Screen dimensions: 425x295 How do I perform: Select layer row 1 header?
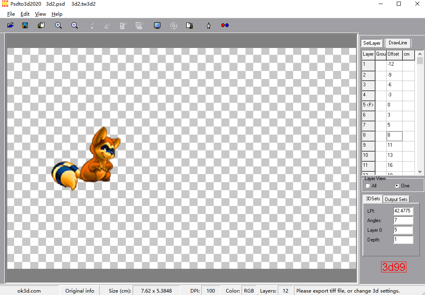tap(369, 65)
